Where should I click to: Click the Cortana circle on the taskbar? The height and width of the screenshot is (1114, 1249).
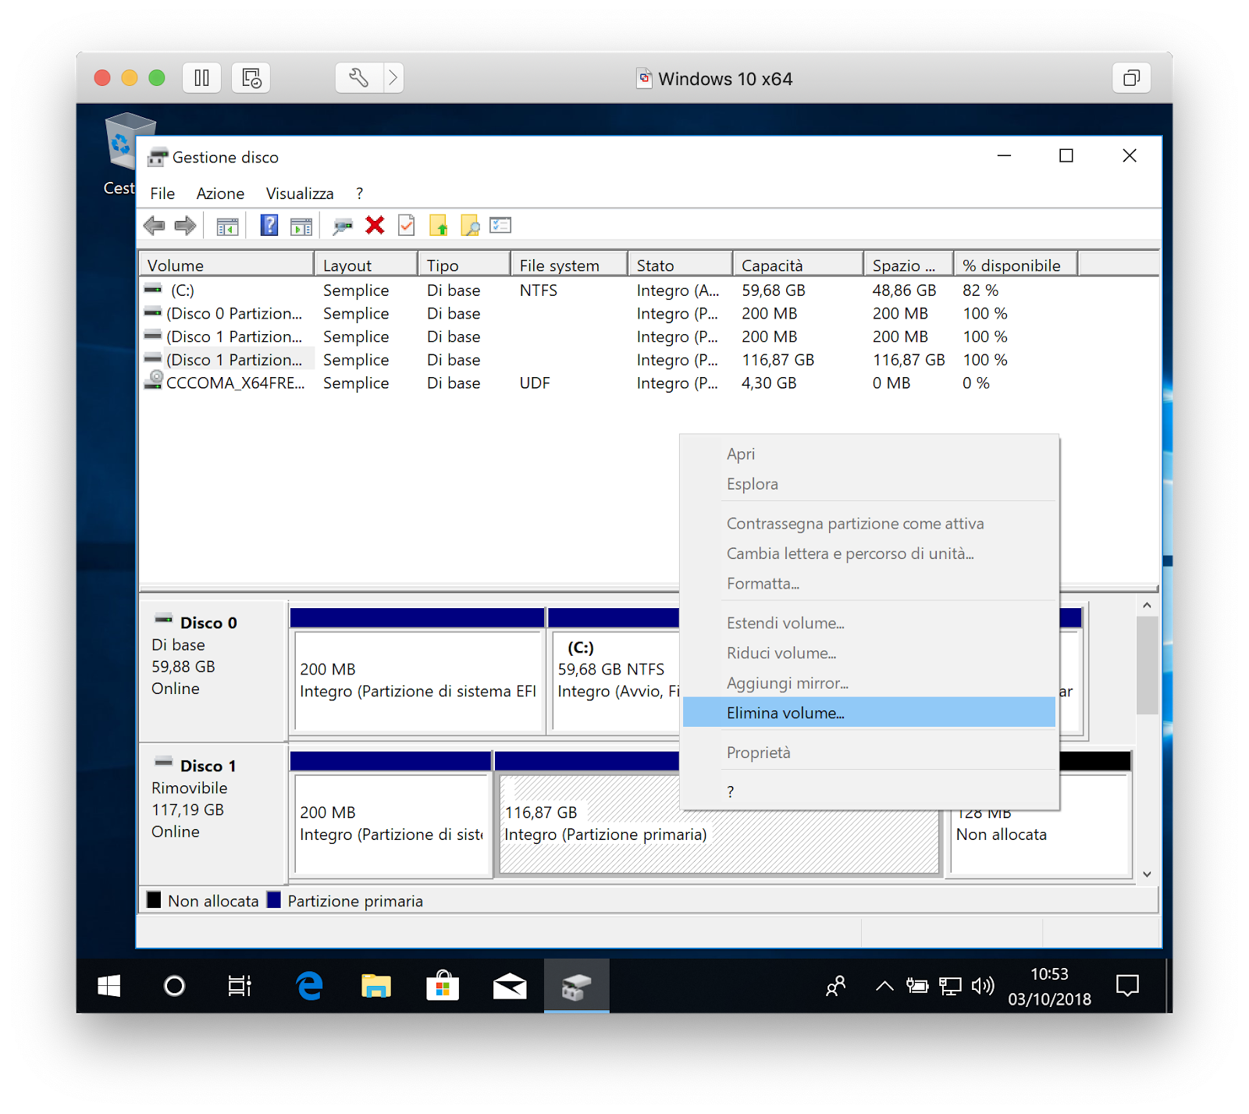point(175,986)
